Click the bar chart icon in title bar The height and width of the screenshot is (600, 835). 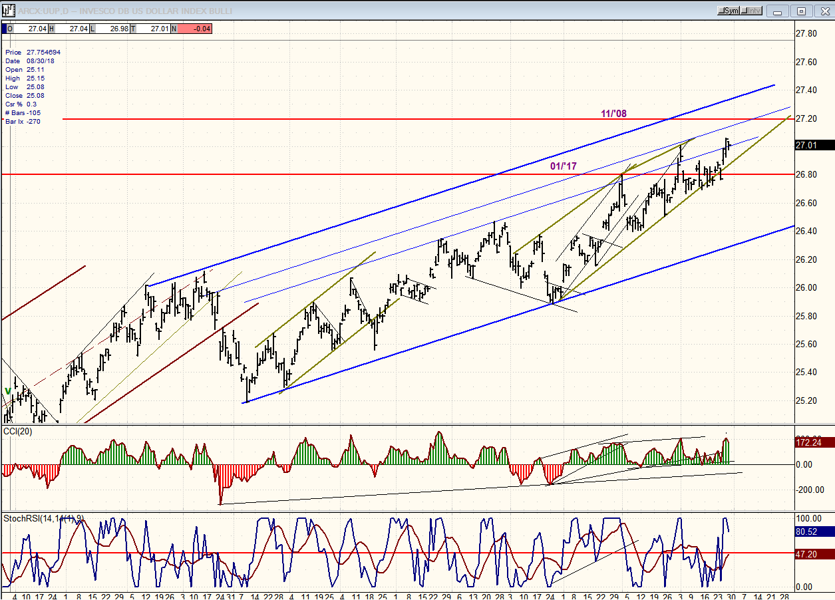tap(9, 11)
